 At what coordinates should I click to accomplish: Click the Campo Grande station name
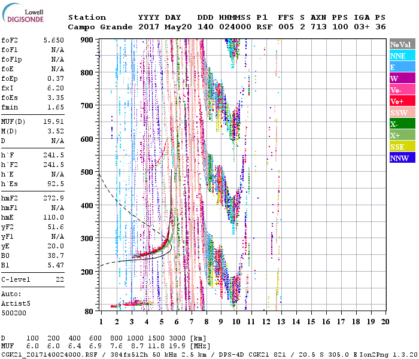(x=95, y=27)
